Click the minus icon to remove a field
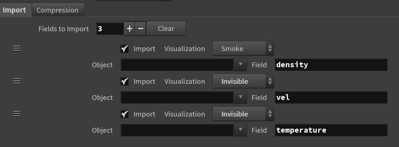The width and height of the screenshot is (399, 147). coord(140,29)
